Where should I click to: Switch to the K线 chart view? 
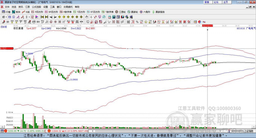click(x=26, y=12)
